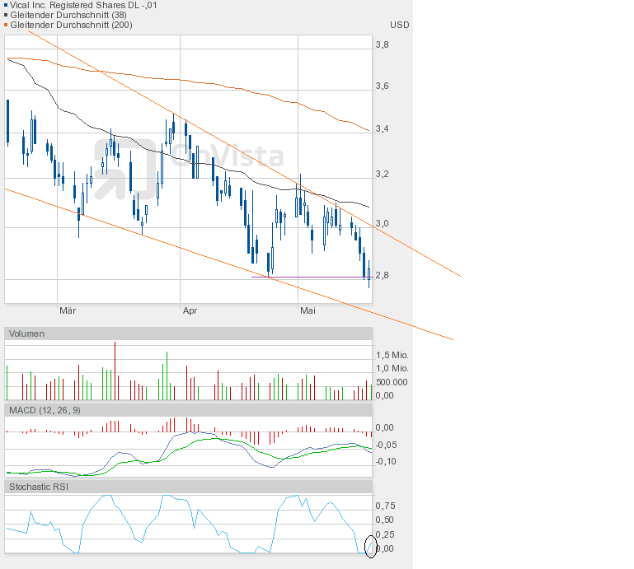Click the black 38-day average legend marker
This screenshot has height=569, width=634.
(7, 15)
